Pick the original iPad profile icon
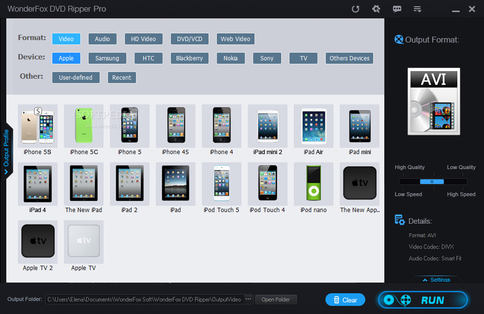484x314 pixels. tap(176, 184)
